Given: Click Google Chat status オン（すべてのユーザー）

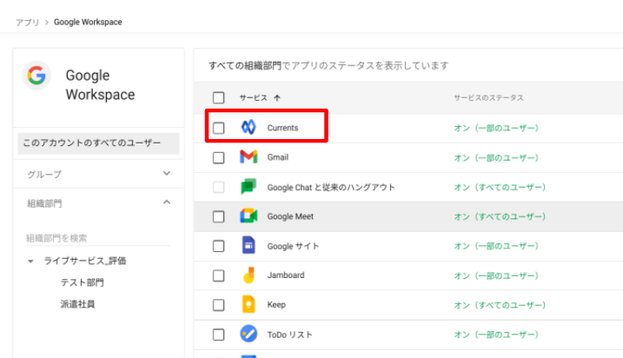Looking at the screenshot, I should tap(500, 187).
